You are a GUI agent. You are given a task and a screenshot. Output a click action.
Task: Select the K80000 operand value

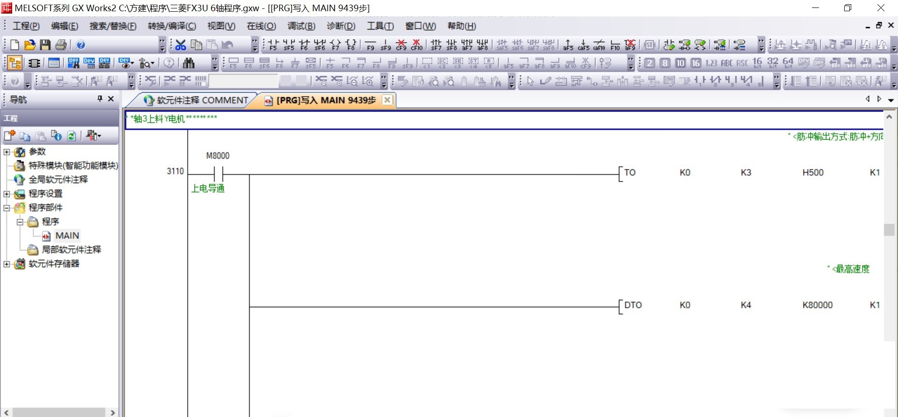[x=817, y=305]
